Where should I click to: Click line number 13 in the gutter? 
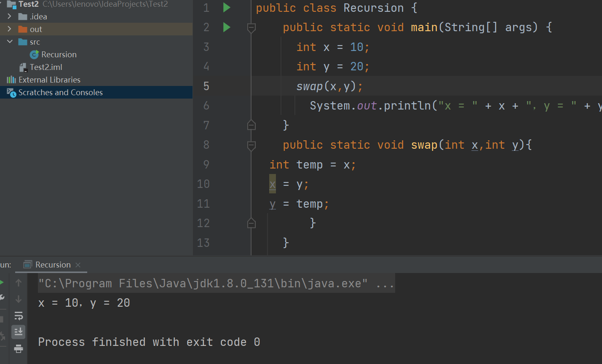tap(203, 243)
